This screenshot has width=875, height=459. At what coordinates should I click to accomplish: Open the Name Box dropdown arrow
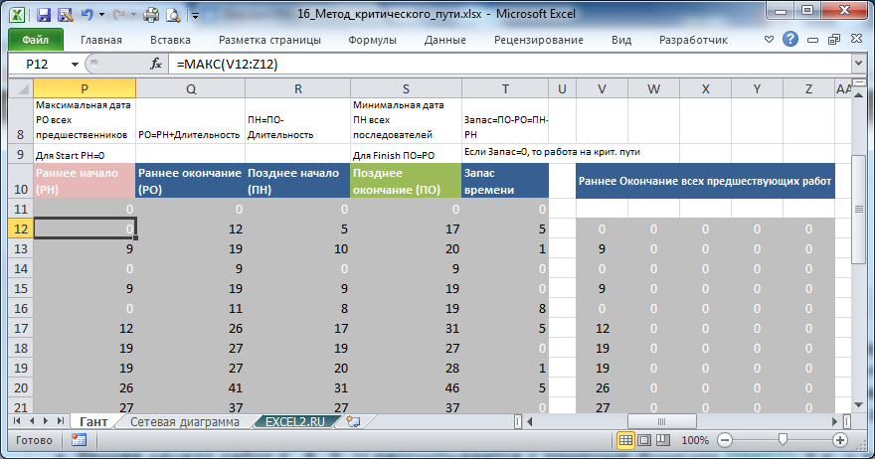75,65
